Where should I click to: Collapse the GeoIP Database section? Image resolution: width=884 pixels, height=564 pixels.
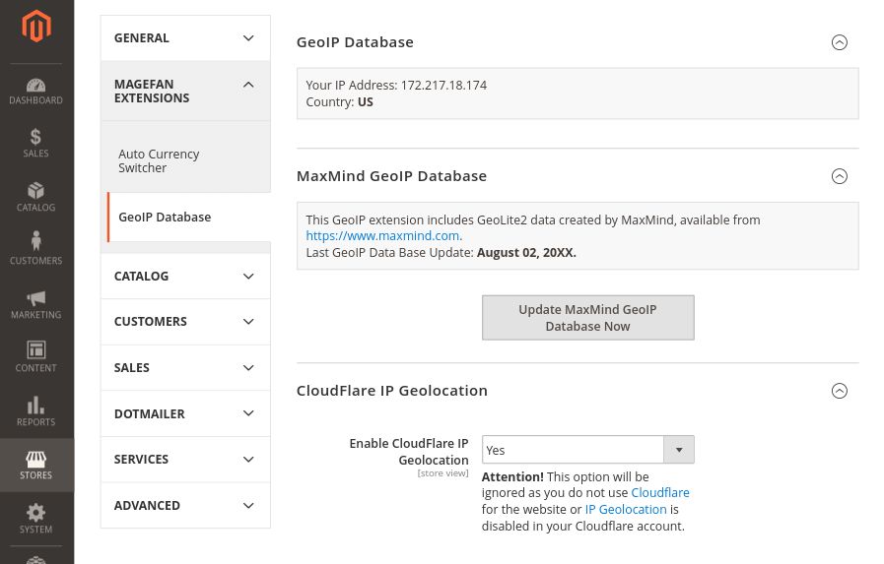click(x=839, y=42)
